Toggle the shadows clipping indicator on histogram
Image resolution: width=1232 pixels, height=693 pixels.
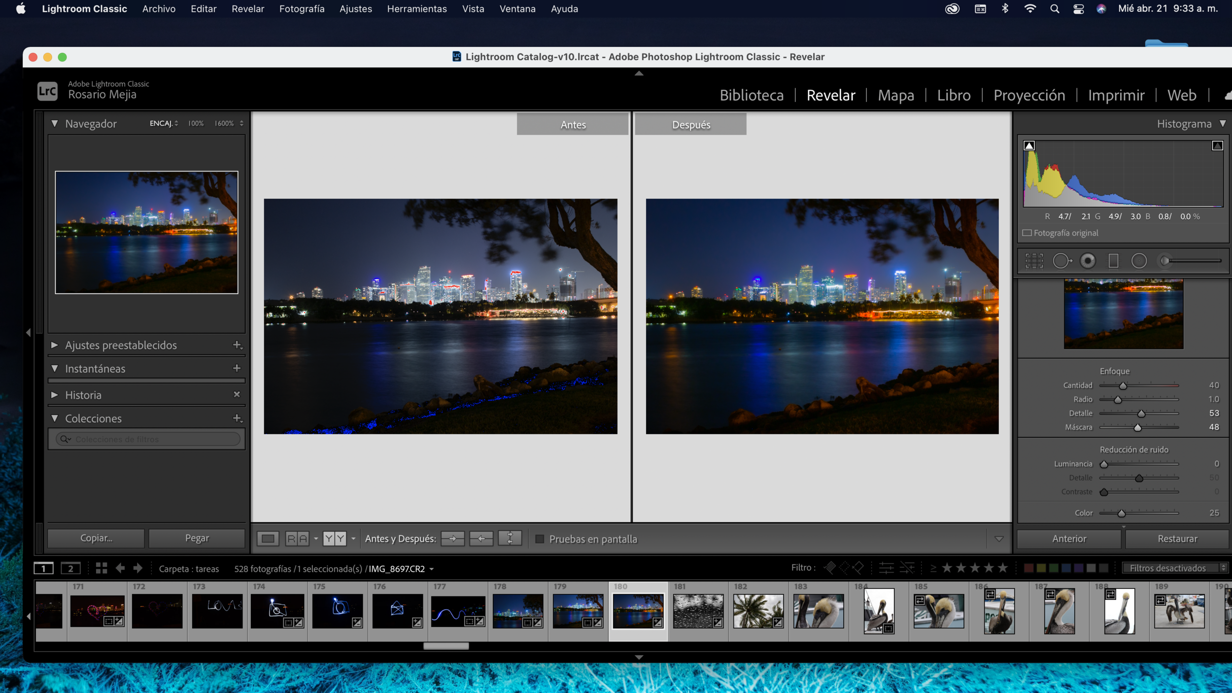(x=1029, y=145)
